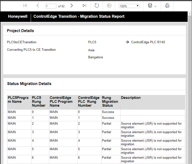Select the Status Migration Details heading

(x=29, y=84)
